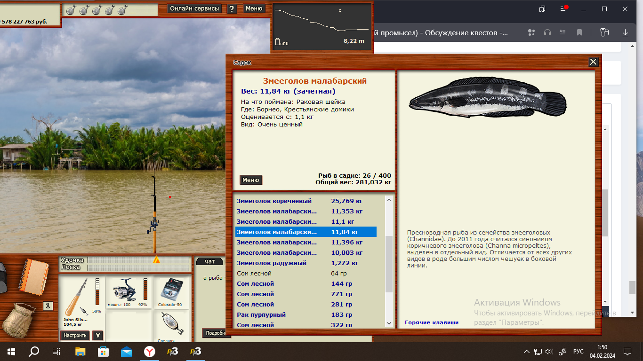Viewport: 643px width, 361px height.
Task: Select the Змееголов малабарский 11,1 кг row
Action: [306, 221]
